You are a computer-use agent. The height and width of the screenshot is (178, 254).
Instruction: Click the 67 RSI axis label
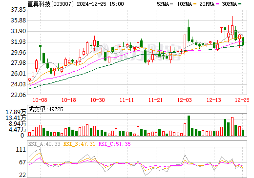22,162
